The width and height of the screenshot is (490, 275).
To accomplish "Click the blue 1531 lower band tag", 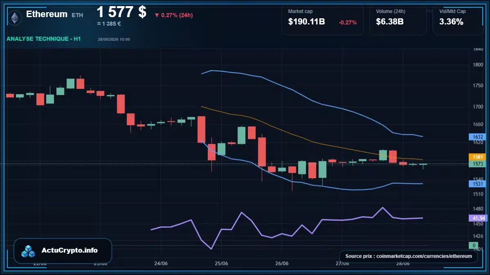I will (478, 184).
